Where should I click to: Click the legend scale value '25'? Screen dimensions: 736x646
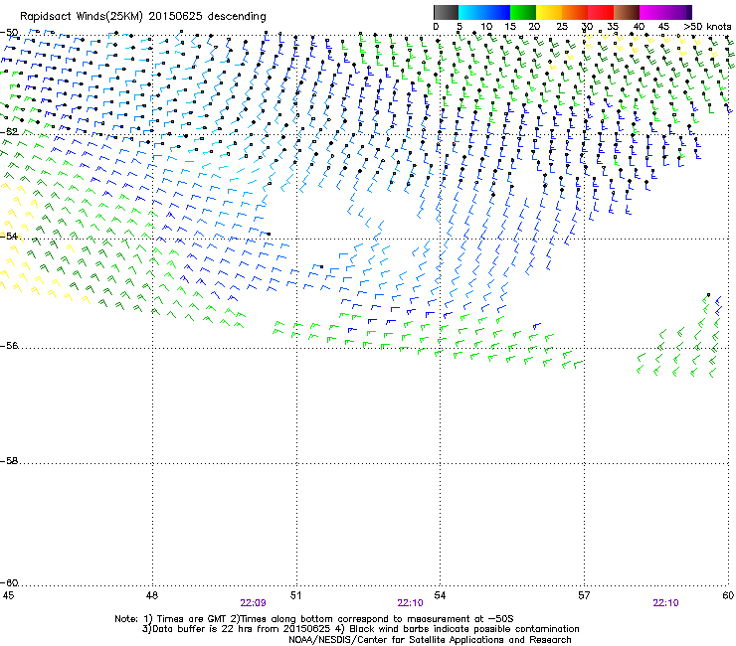click(562, 27)
